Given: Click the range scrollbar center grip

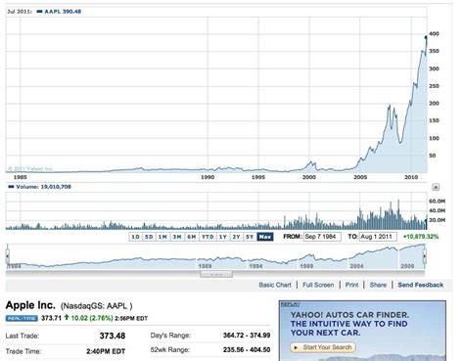Looking at the screenshot, I should 216,274.
